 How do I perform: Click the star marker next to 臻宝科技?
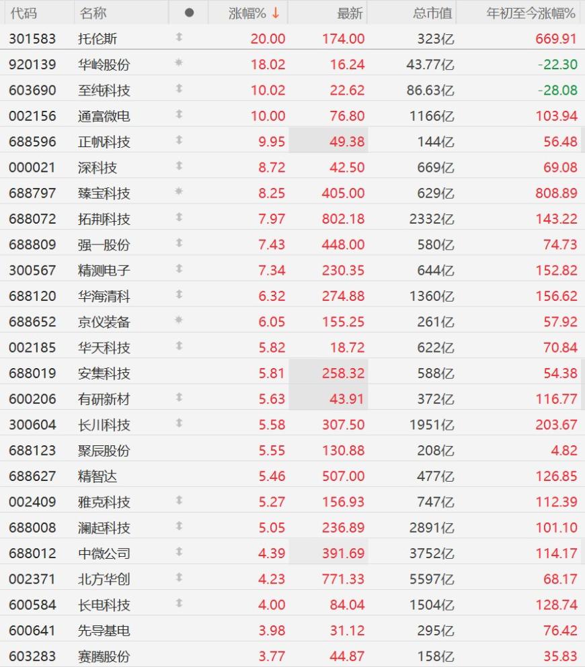[179, 191]
